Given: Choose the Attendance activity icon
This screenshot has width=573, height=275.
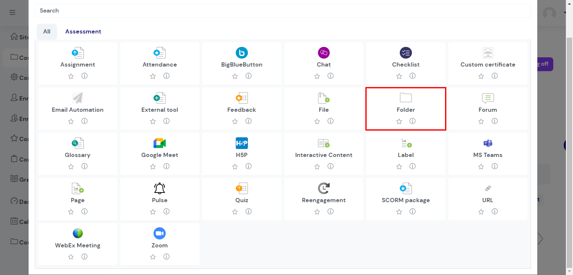Looking at the screenshot, I should coord(160,53).
